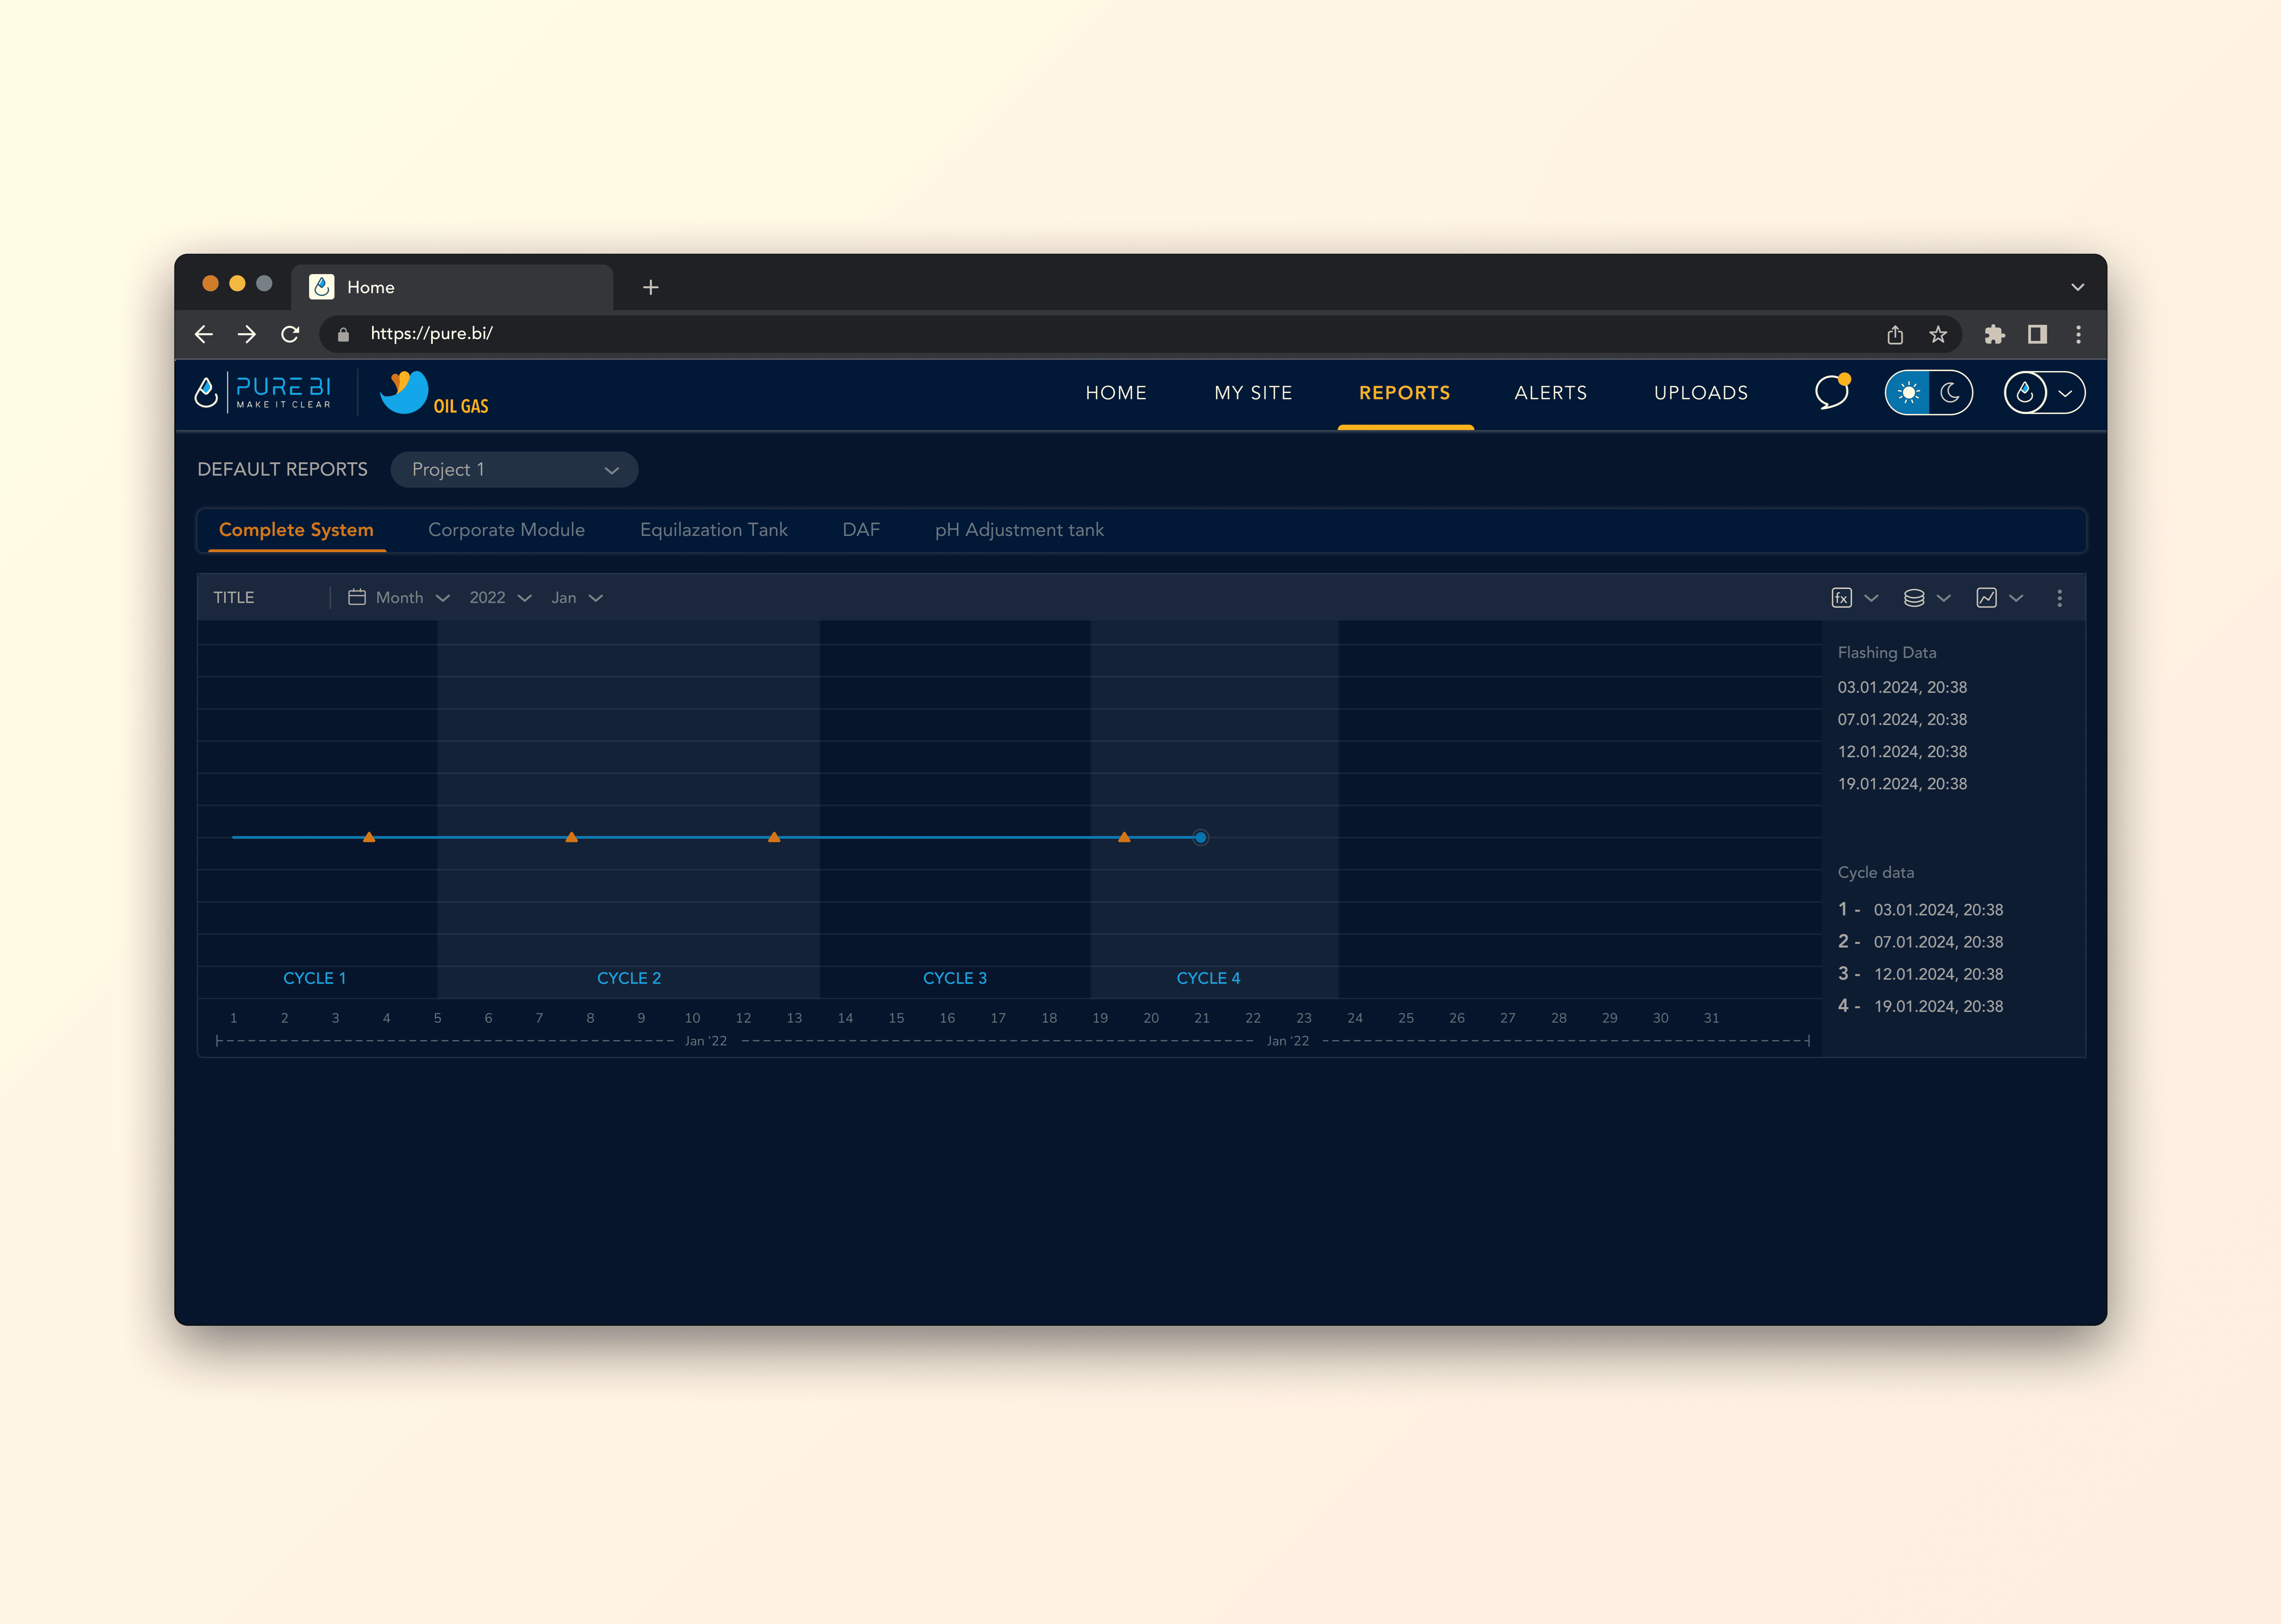Click the browser extensions puzzle icon
Image resolution: width=2281 pixels, height=1624 pixels.
(x=1994, y=334)
